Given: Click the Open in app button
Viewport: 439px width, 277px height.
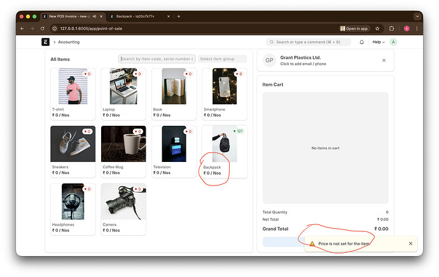Looking at the screenshot, I should point(355,29).
